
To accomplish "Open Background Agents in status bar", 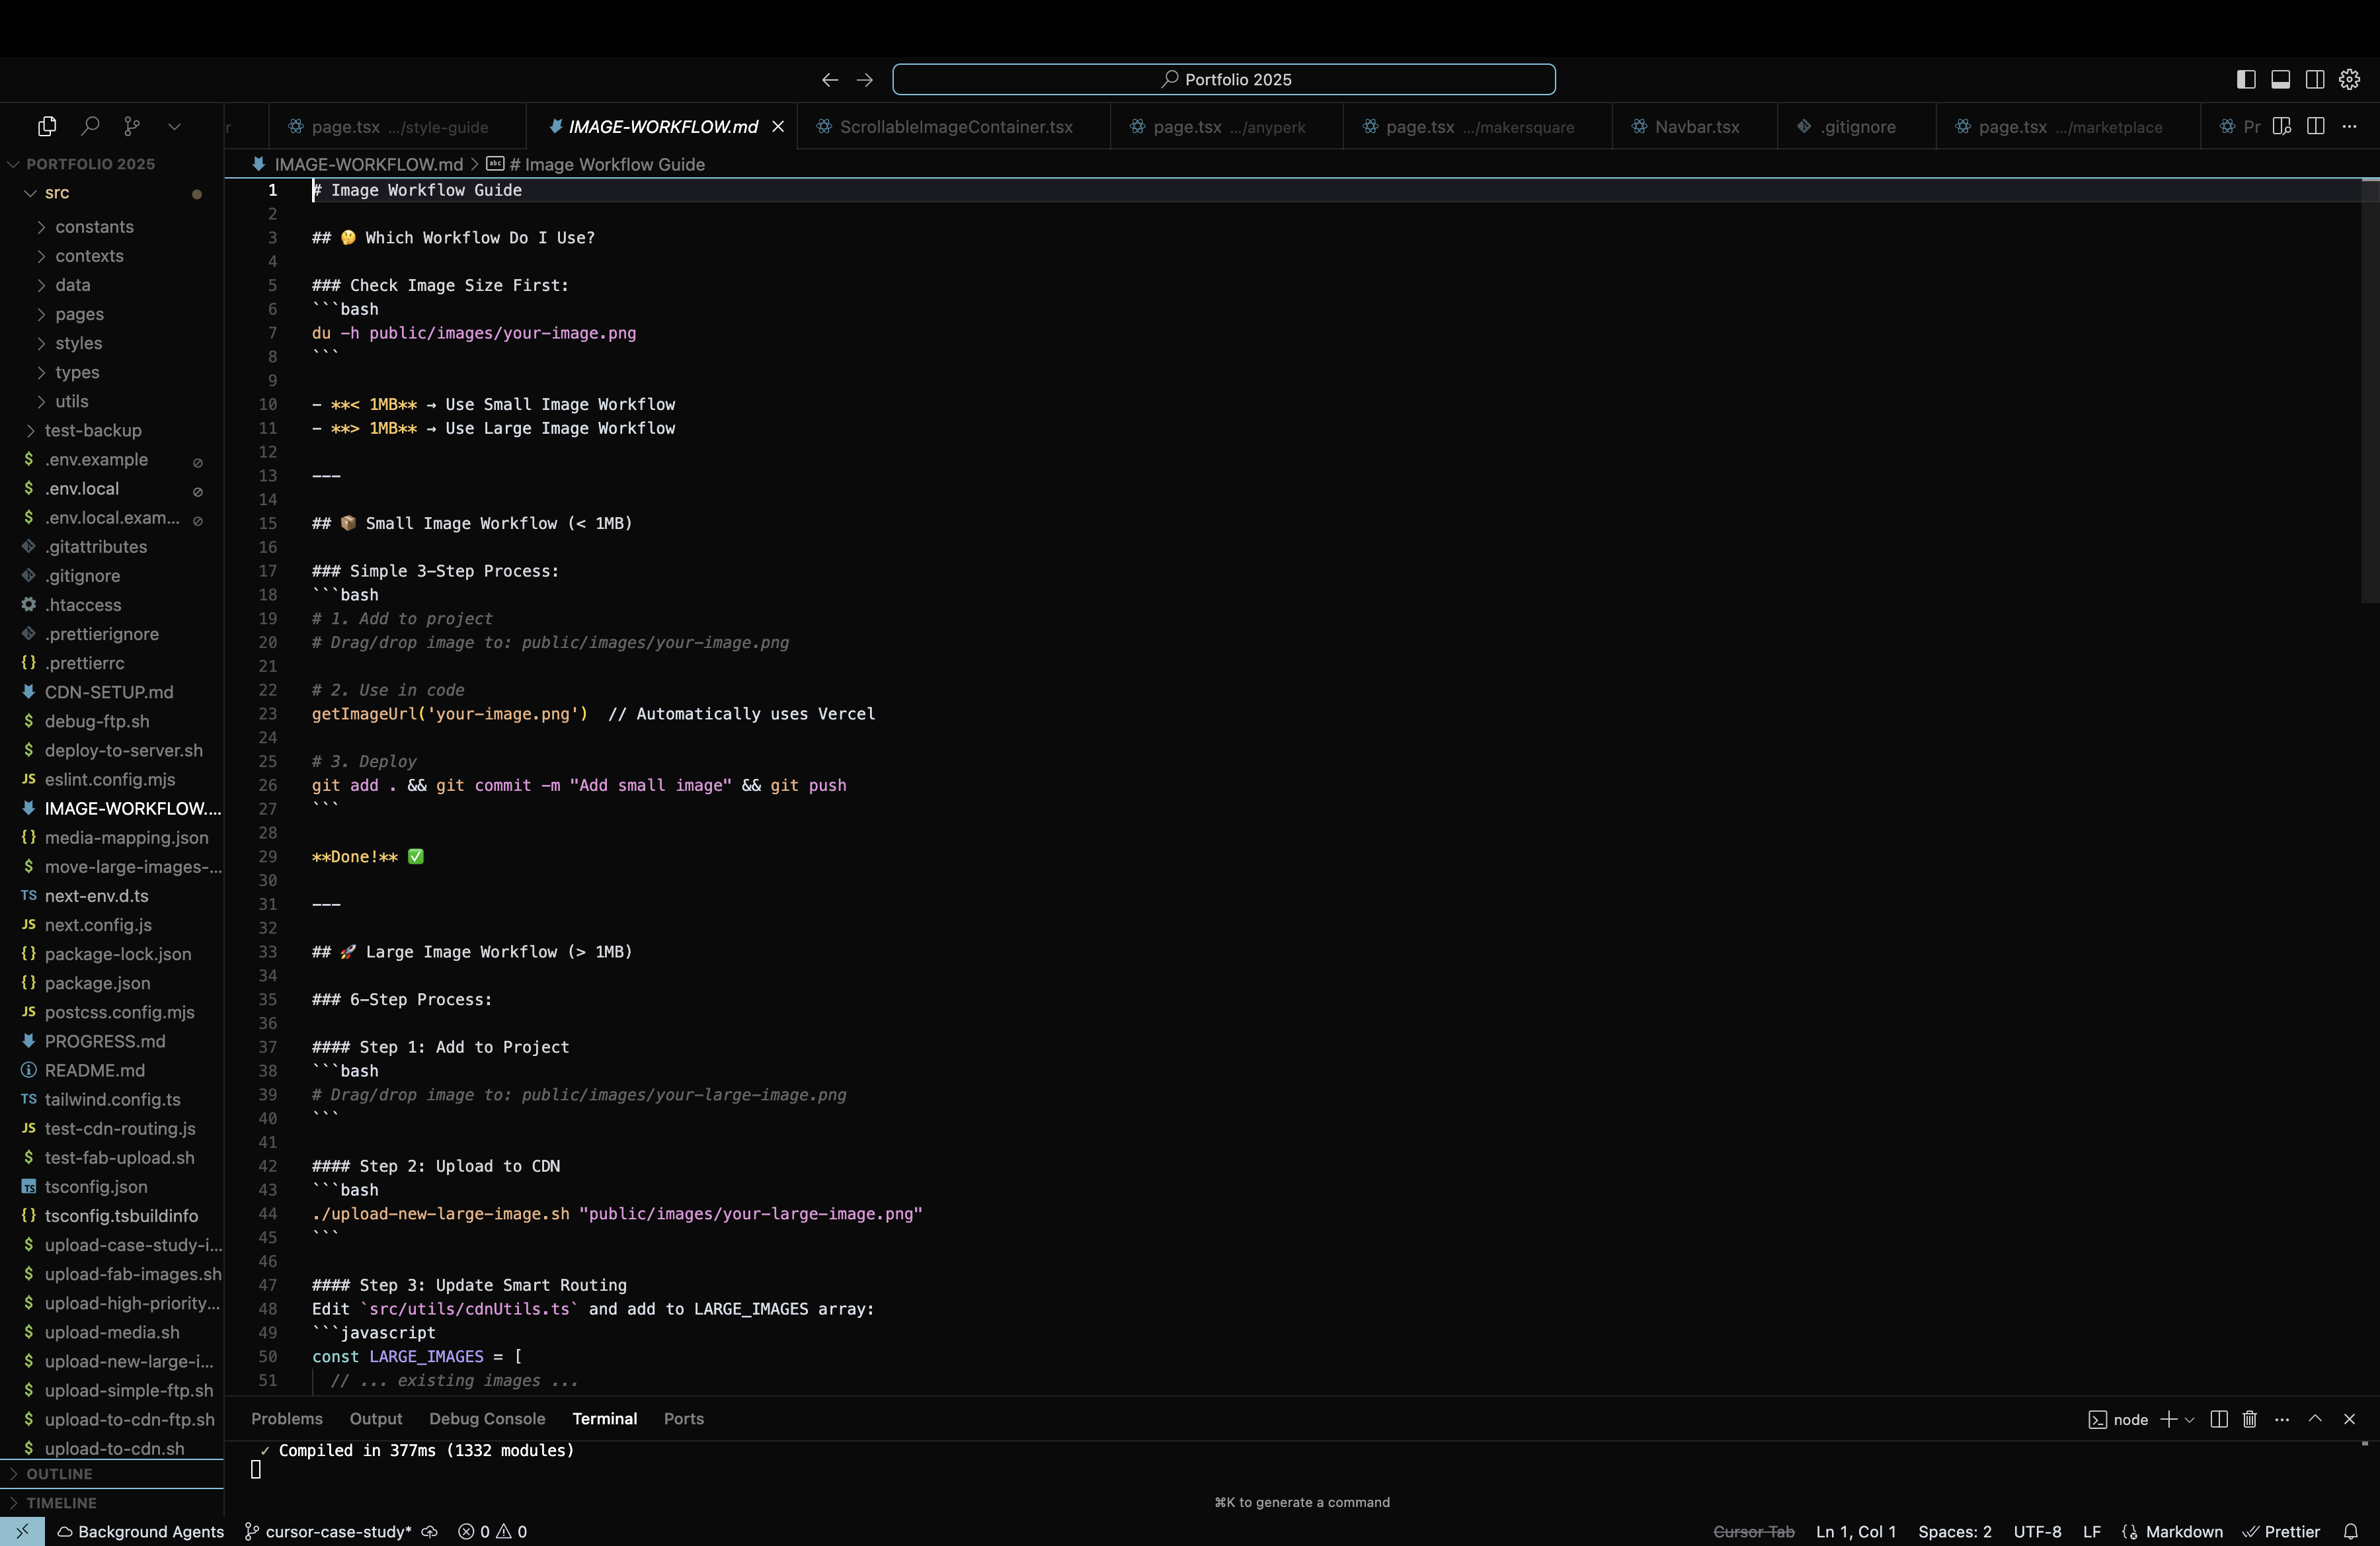I will click(x=140, y=1532).
